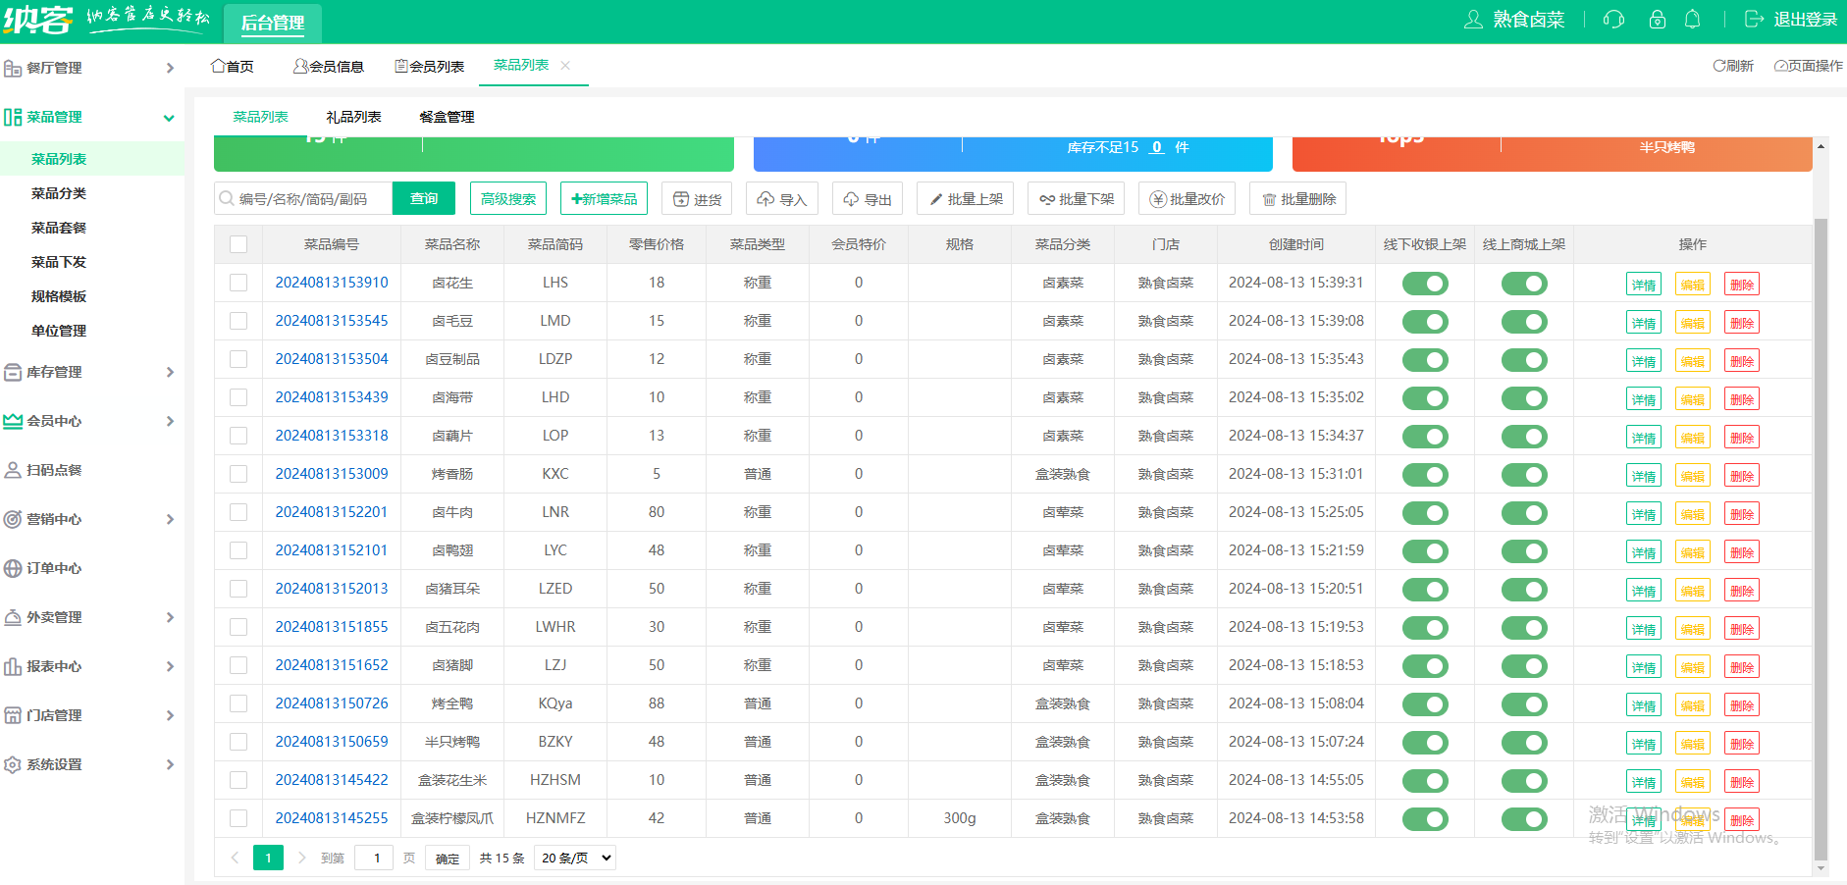Click the 导入 import icon button
This screenshot has width=1847, height=885.
click(782, 199)
